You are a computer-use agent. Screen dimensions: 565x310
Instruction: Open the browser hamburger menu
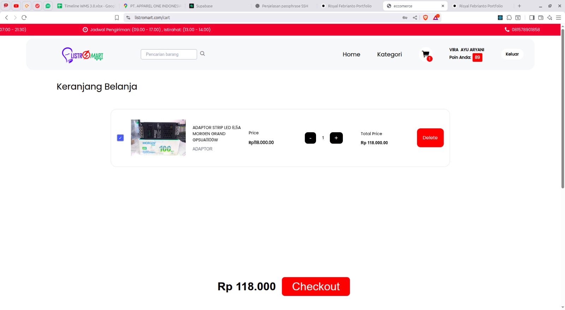click(558, 18)
